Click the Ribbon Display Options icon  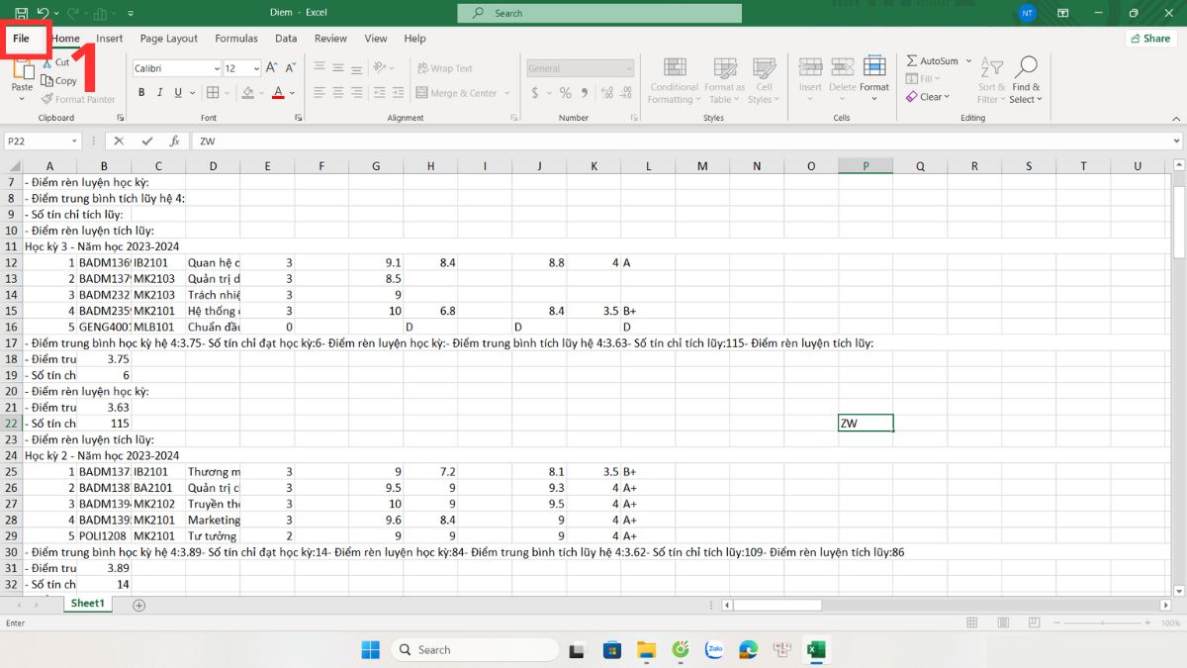tap(1063, 13)
